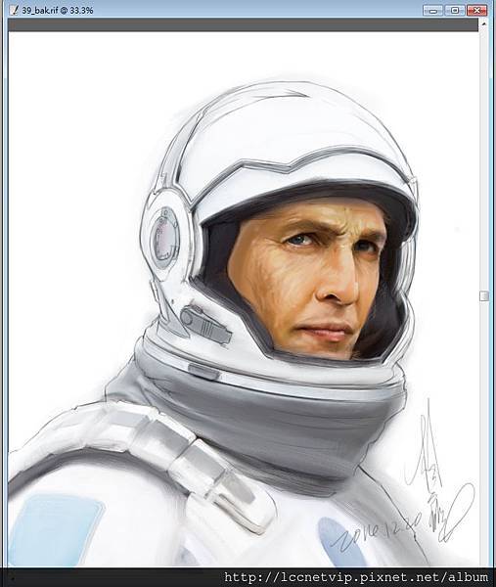The height and width of the screenshot is (587, 496).
Task: Close the 39_bak.rif document window
Action: (476, 11)
